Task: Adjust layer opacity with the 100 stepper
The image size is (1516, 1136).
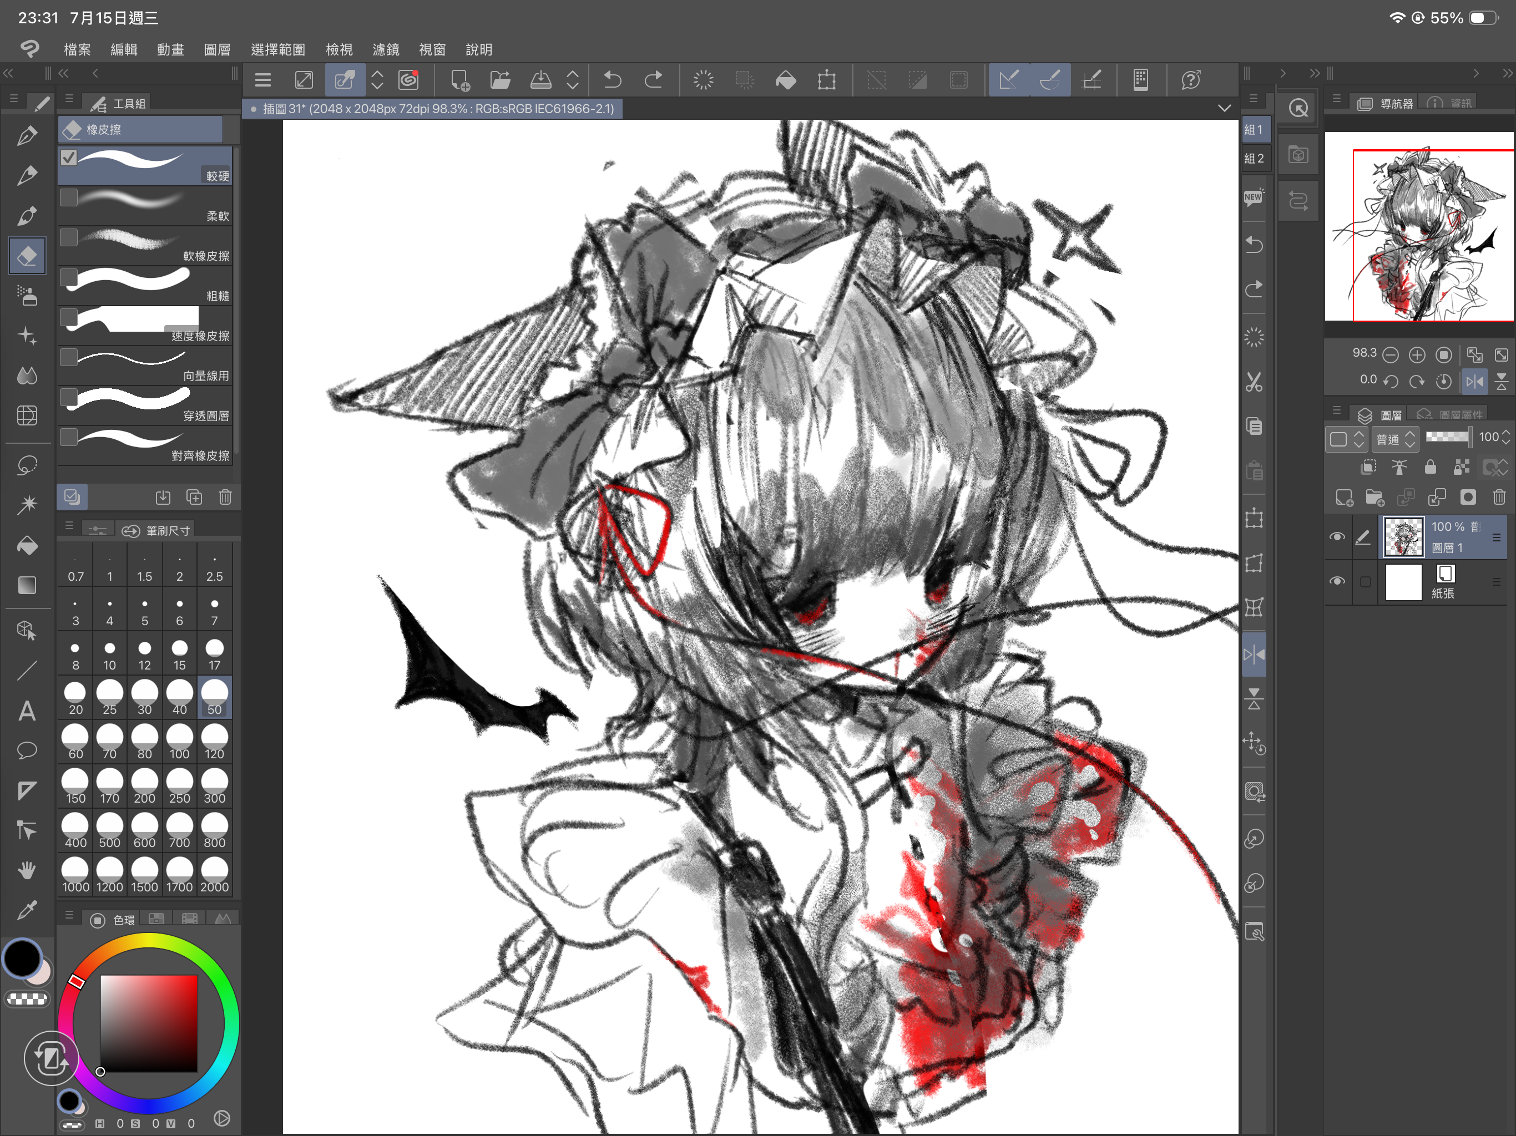Action: [1505, 437]
